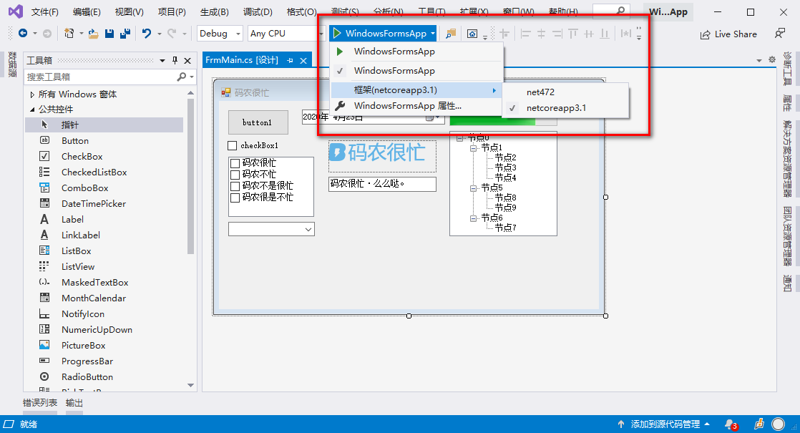Image resolution: width=800 pixels, height=433 pixels.
Task: Click the align middles icon
Action: click(589, 34)
